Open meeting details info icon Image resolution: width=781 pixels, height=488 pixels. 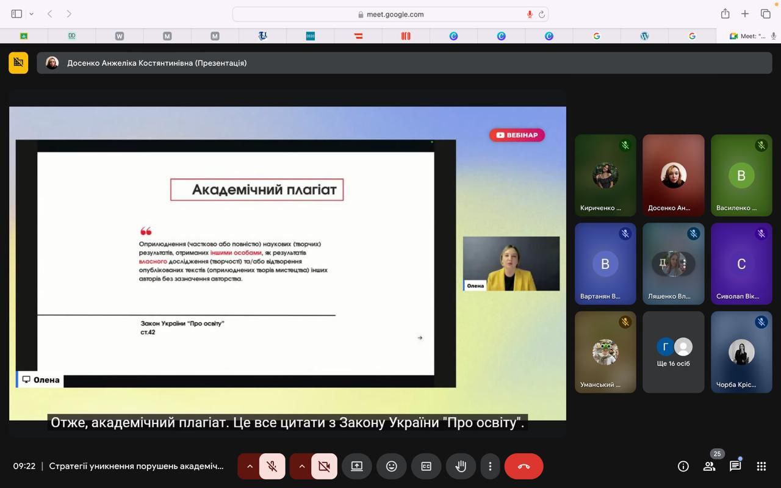click(683, 466)
